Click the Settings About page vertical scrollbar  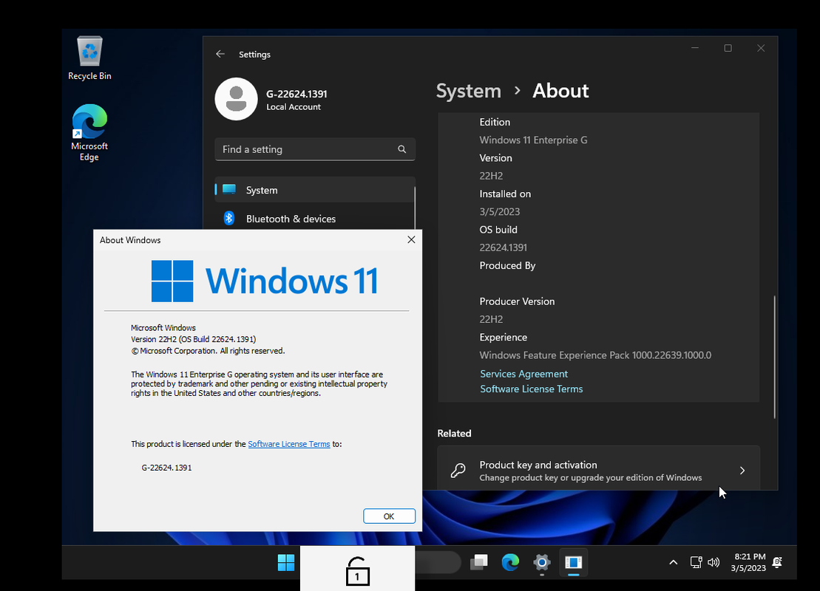[774, 357]
